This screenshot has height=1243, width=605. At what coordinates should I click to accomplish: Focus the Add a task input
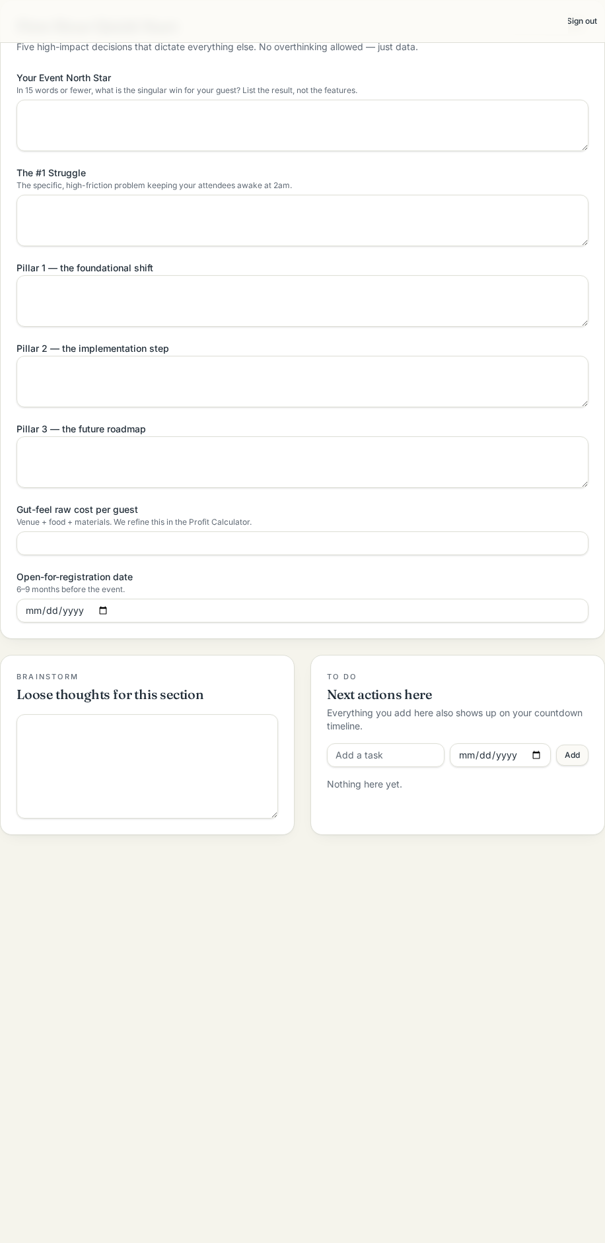click(386, 755)
